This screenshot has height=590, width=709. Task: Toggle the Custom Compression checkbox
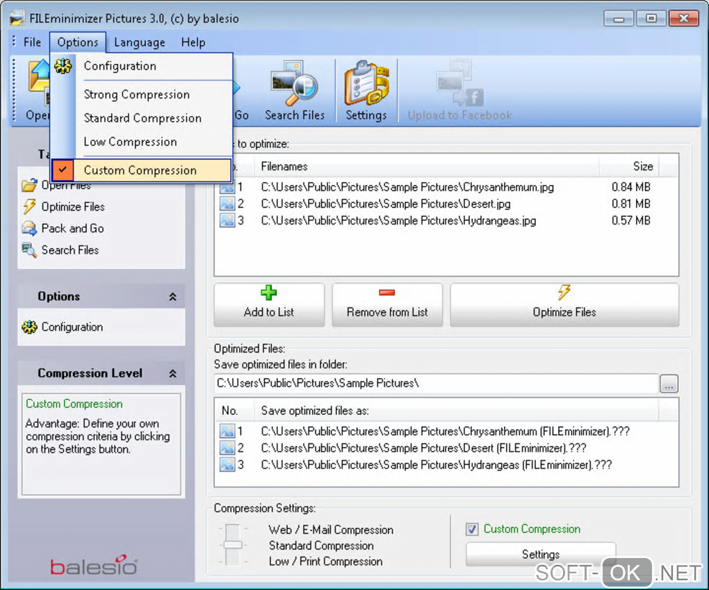tap(472, 529)
